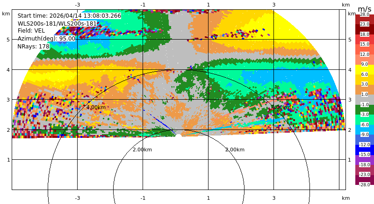Click the NRays: 178 label
The height and width of the screenshot is (204, 374).
[x=33, y=47]
